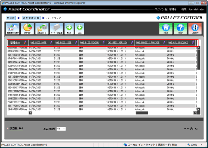
Task: Select row 28A177D69EPCName
Action: (x=102, y=106)
